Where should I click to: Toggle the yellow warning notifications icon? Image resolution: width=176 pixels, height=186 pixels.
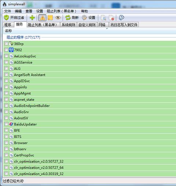(43, 18)
